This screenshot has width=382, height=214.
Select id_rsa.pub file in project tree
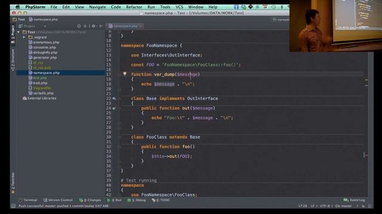pos(40,68)
